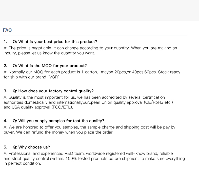Click the FAQ section heading
The image size is (200, 171).
pos(7,30)
